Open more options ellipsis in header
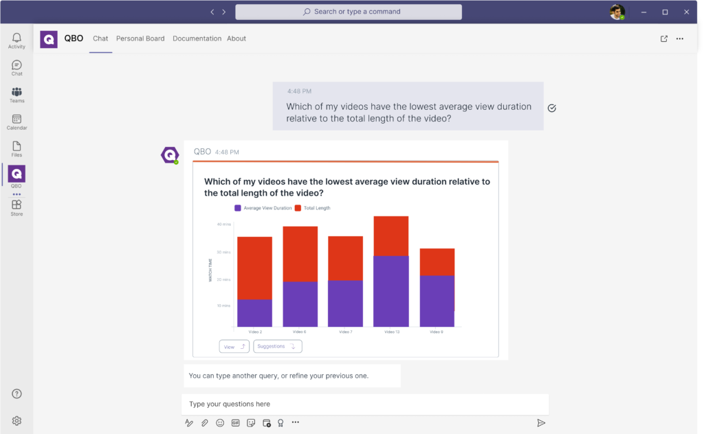This screenshot has width=704, height=434. [x=680, y=39]
